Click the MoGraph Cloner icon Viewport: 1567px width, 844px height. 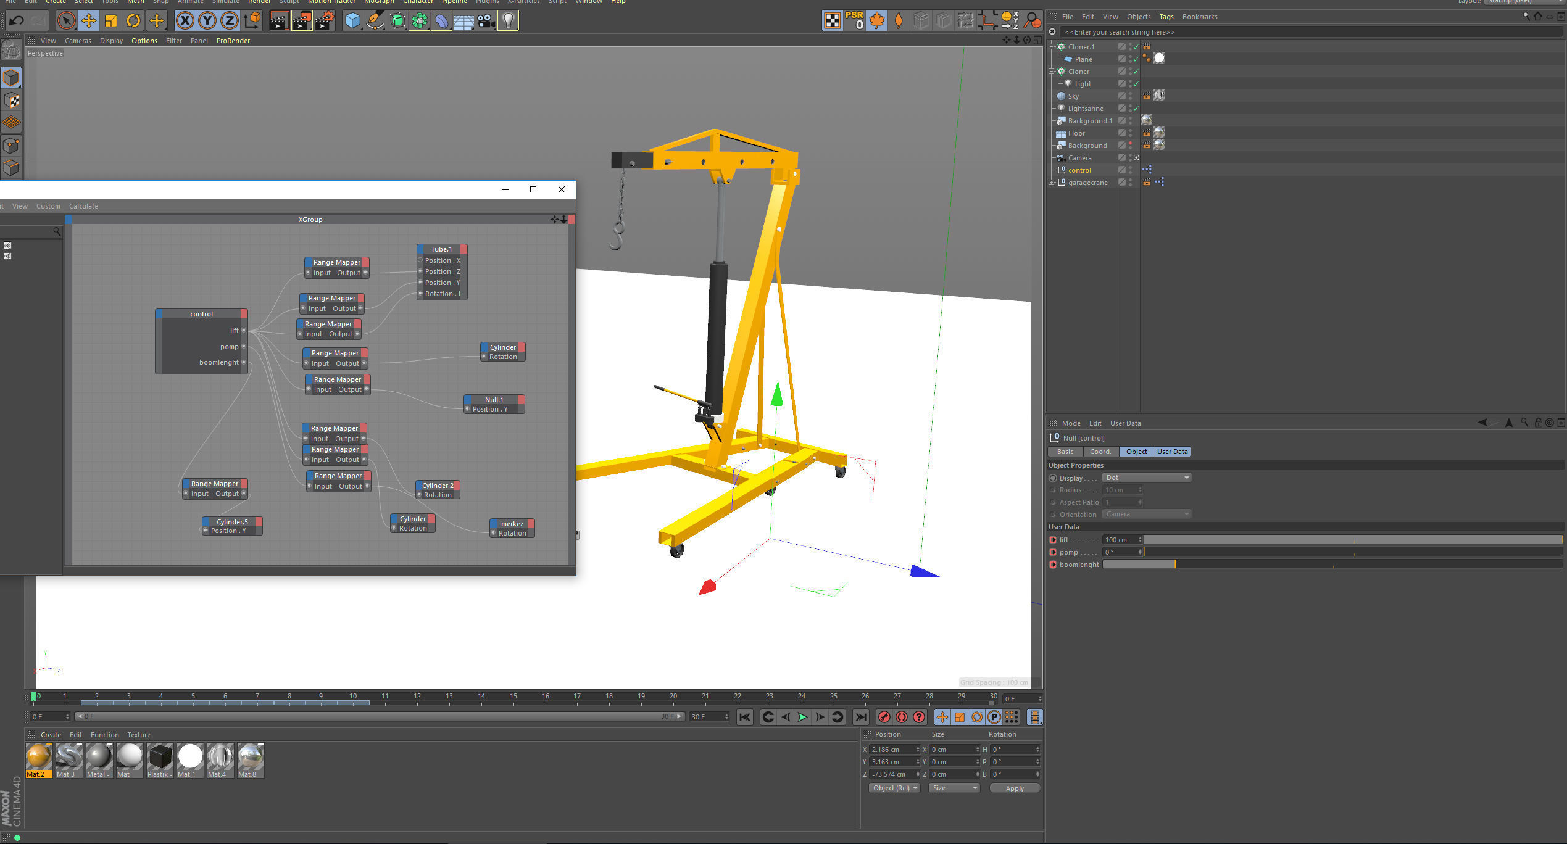(x=420, y=20)
